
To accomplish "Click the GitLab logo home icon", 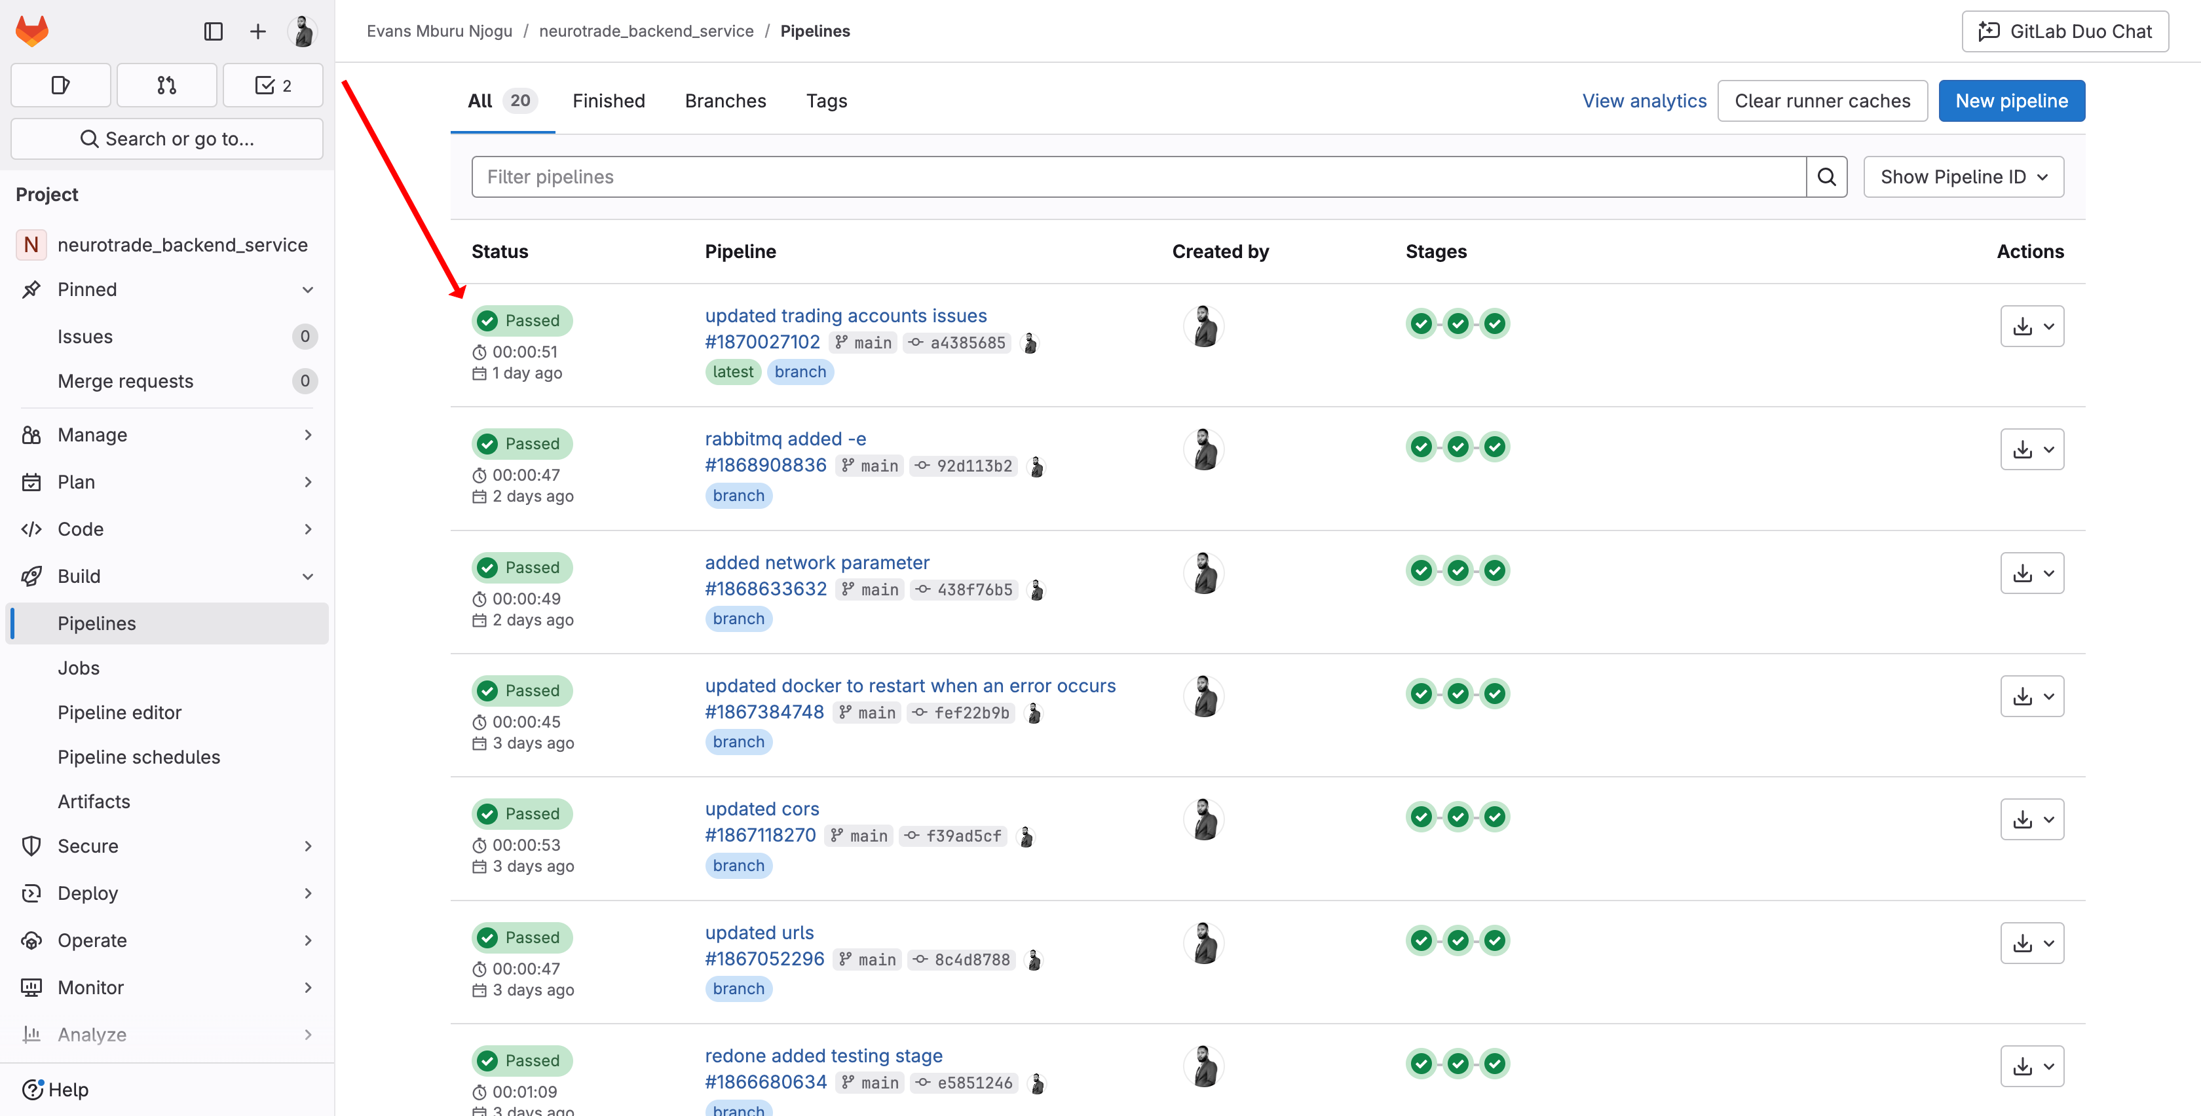I will coord(33,31).
